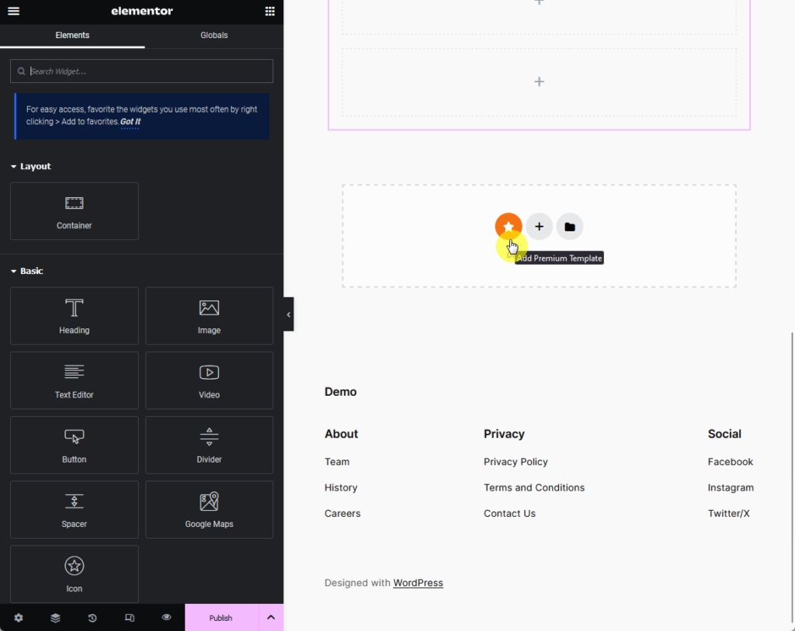The height and width of the screenshot is (631, 795).
Task: Select the Heading widget
Action: 74,315
